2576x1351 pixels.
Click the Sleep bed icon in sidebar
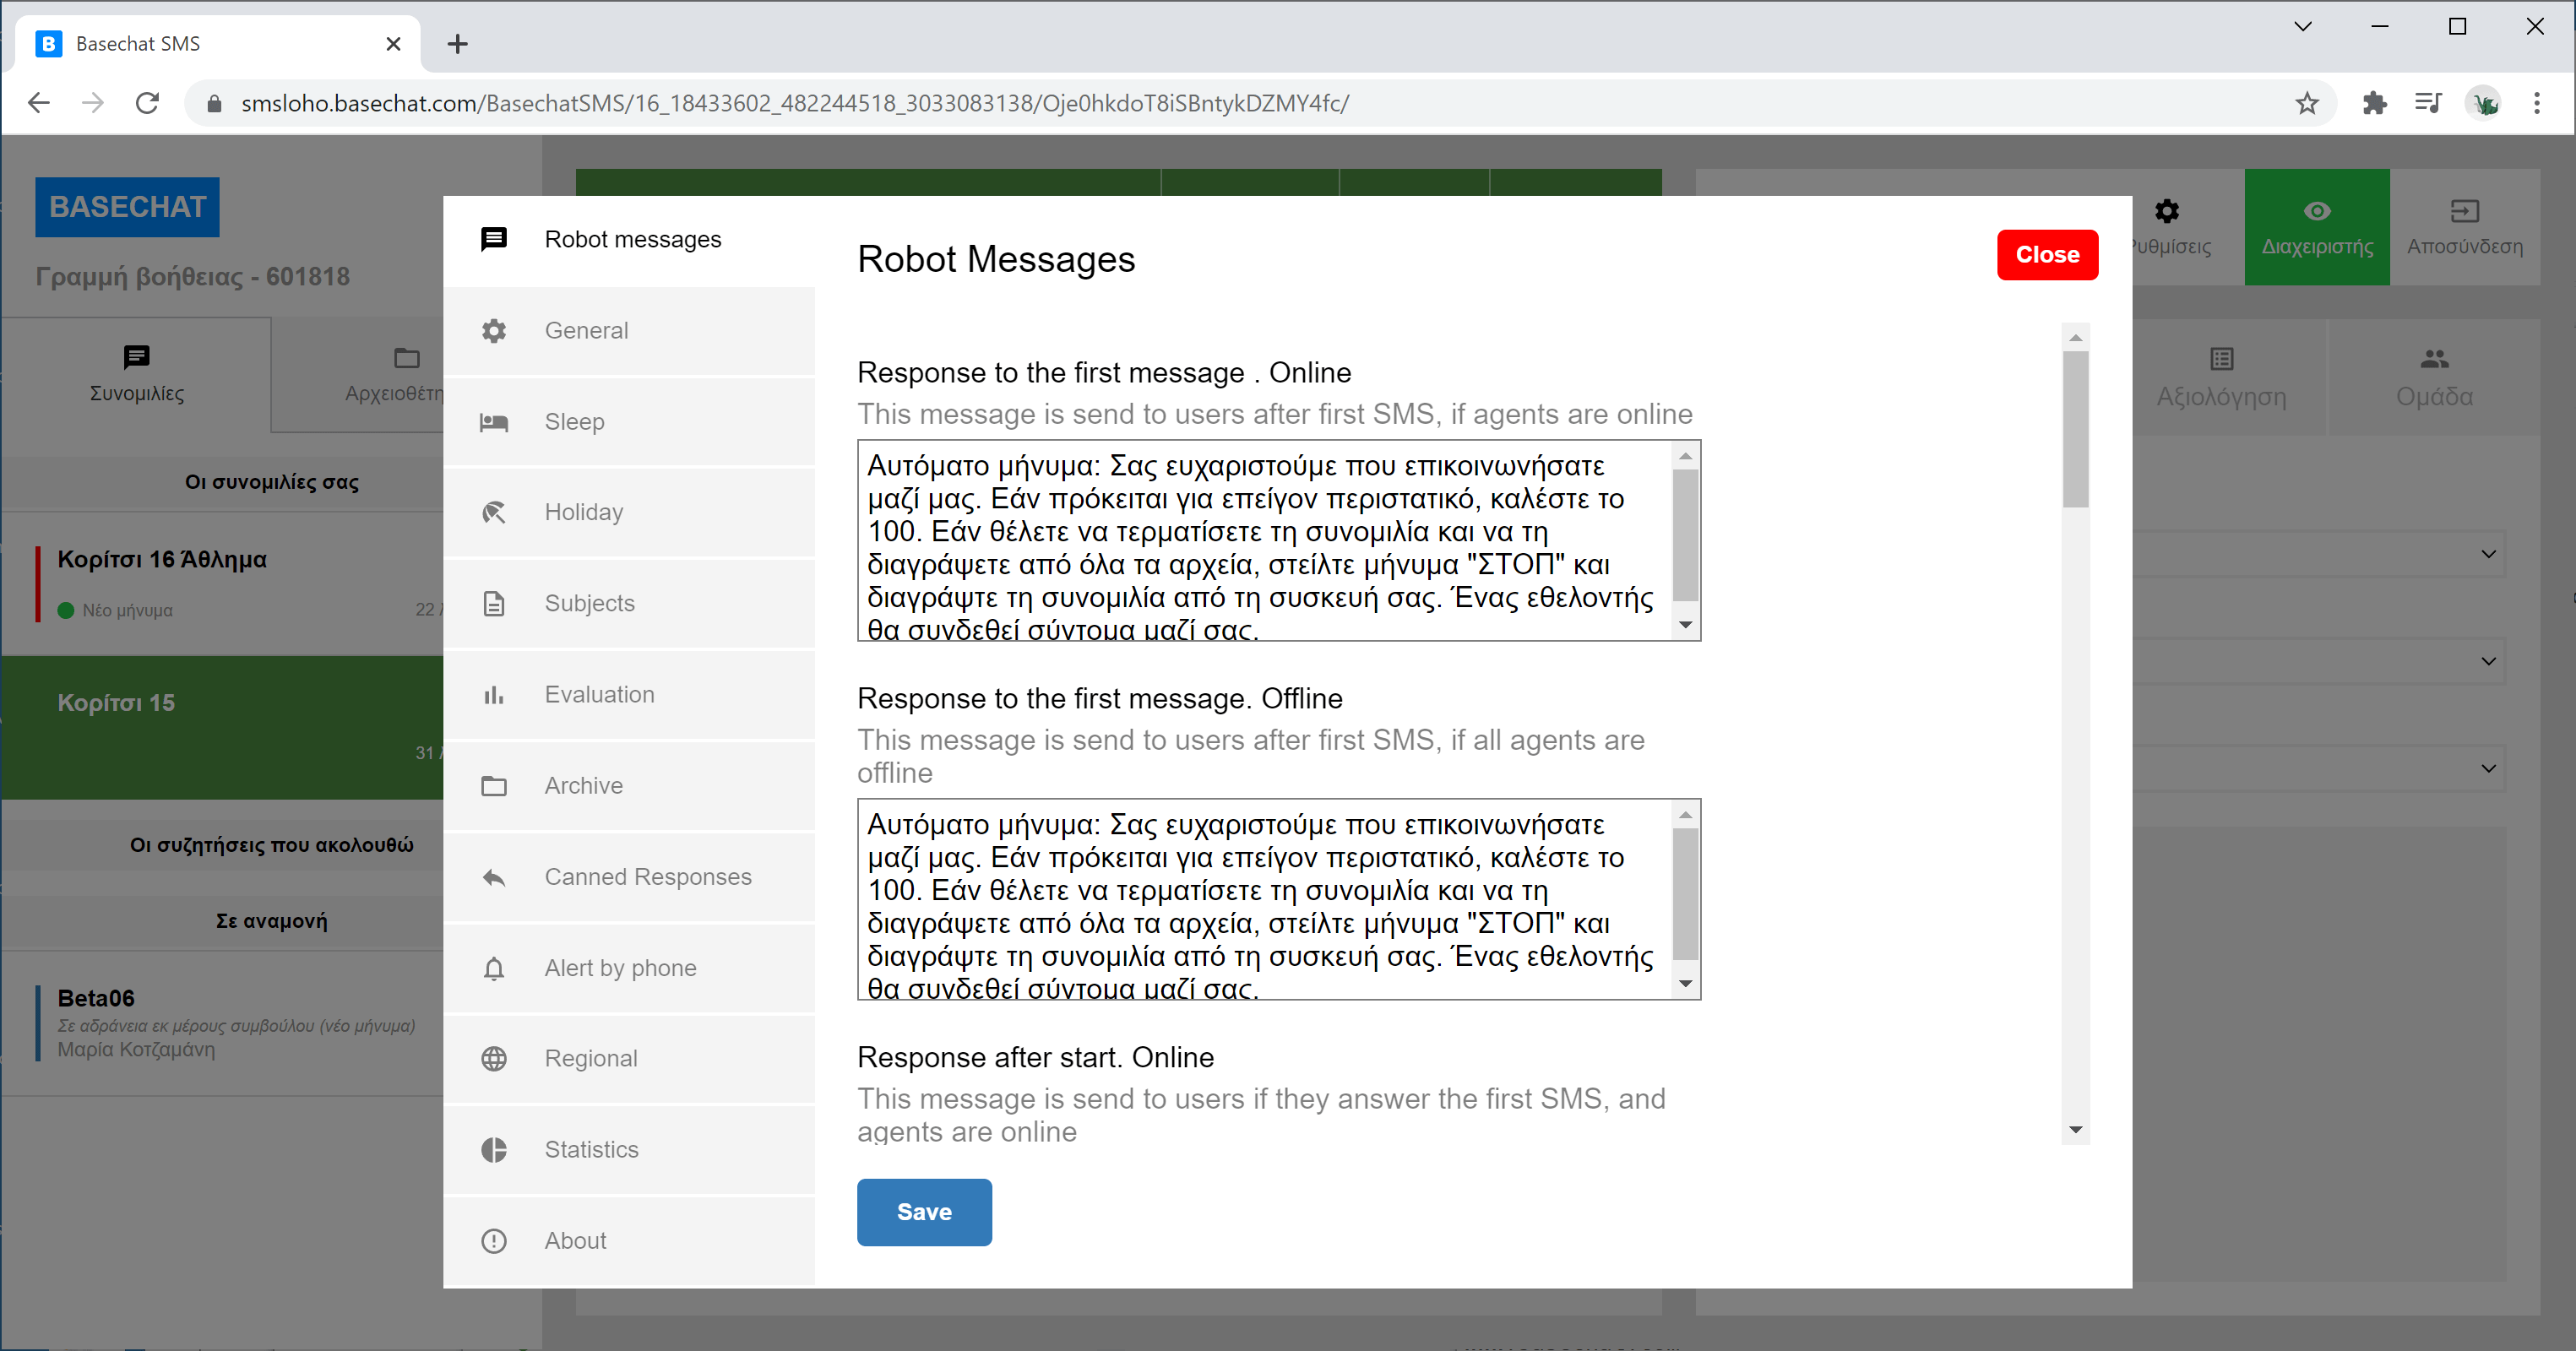pos(494,422)
